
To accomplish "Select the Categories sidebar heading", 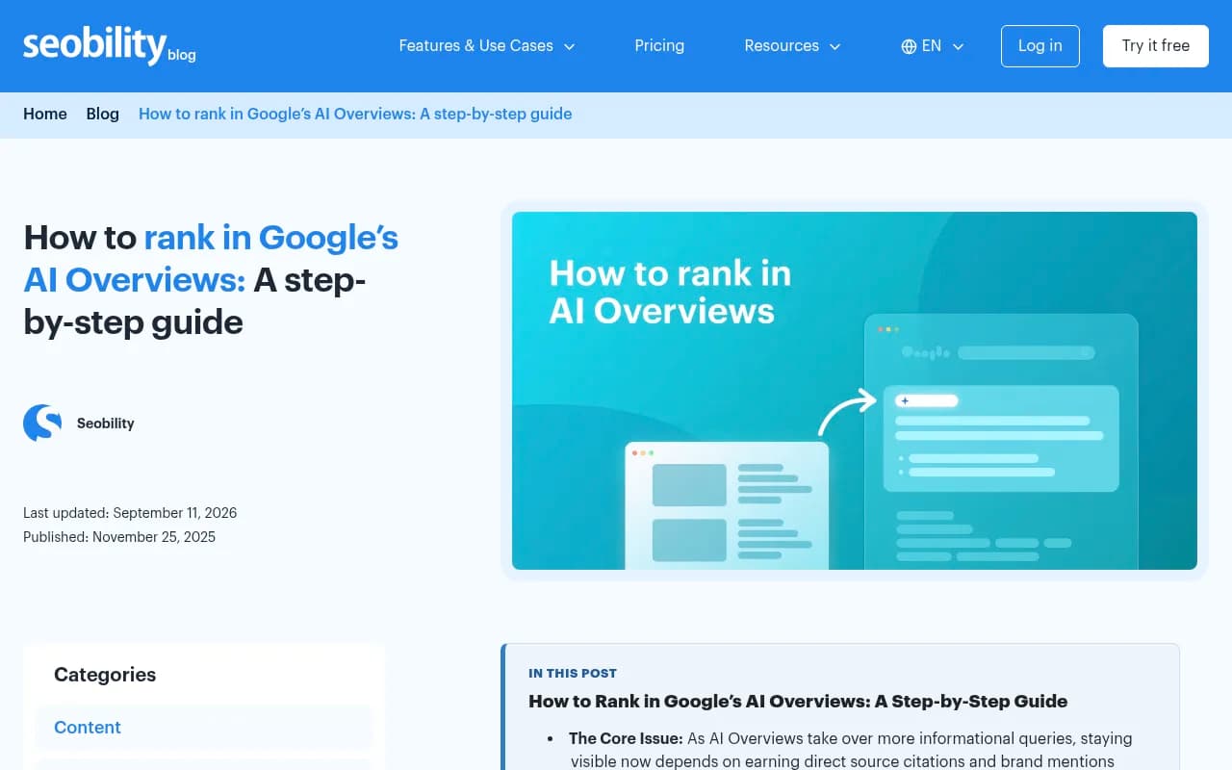I will click(x=105, y=675).
